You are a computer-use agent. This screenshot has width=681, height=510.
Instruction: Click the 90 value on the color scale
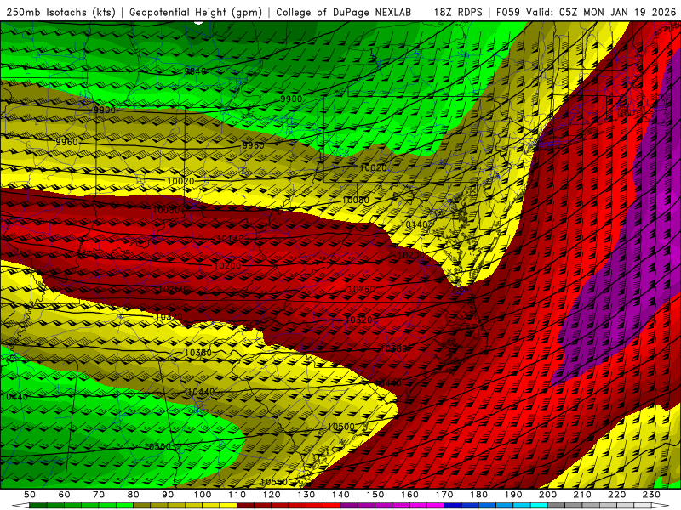(168, 495)
